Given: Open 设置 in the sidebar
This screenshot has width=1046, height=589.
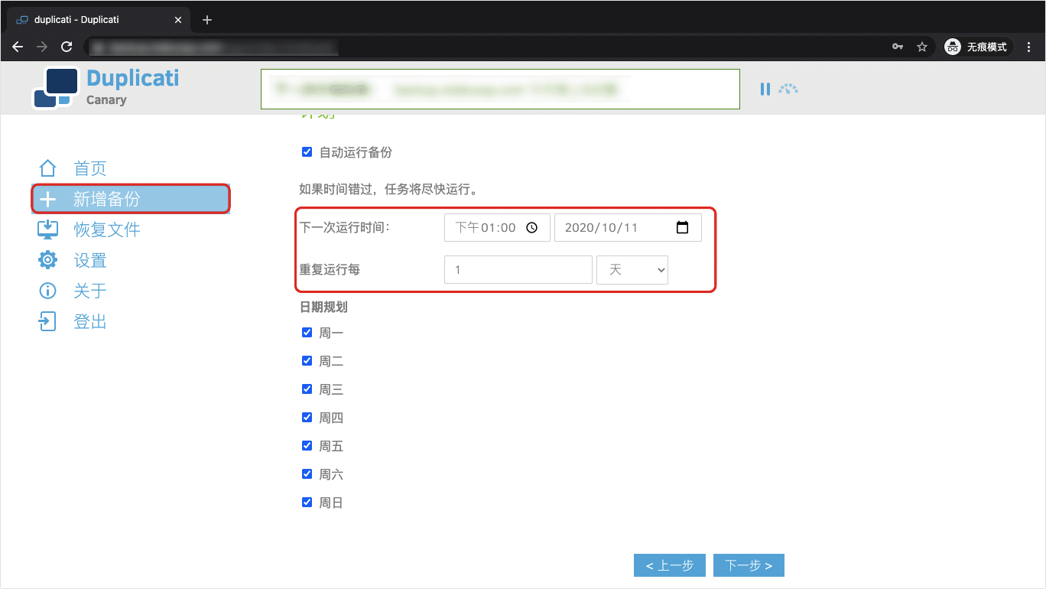Looking at the screenshot, I should click(x=90, y=260).
